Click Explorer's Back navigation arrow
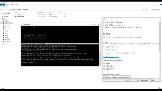The image size is (162, 91). tap(2, 9)
